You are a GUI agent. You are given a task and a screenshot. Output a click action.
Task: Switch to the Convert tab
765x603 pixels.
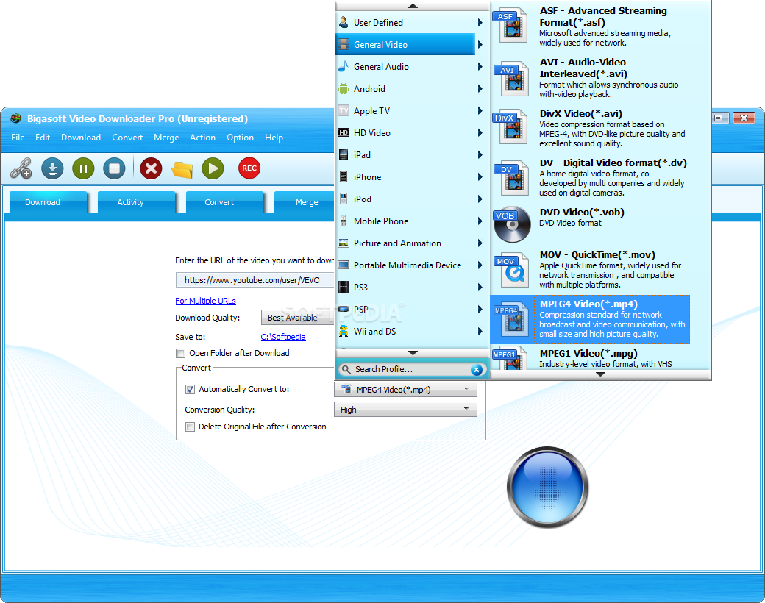point(224,202)
